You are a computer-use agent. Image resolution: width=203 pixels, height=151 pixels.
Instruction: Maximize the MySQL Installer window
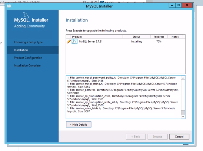tap(179, 5)
